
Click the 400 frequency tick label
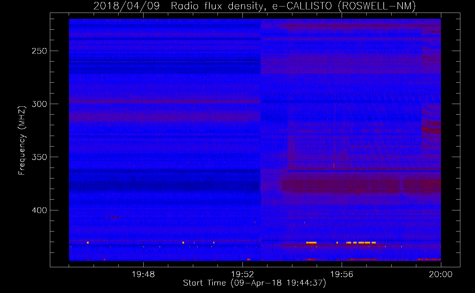(39, 210)
